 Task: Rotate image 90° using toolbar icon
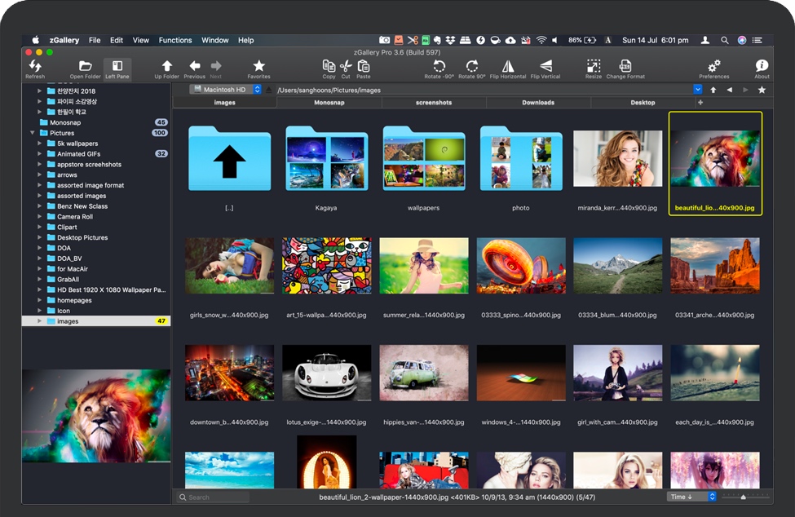click(472, 66)
